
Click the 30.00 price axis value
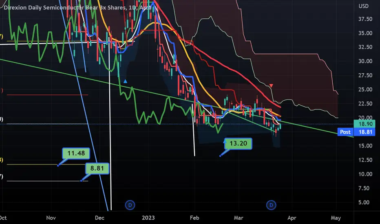coord(365,61)
